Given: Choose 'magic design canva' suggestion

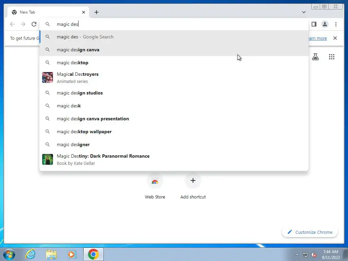Looking at the screenshot, I should [174, 50].
